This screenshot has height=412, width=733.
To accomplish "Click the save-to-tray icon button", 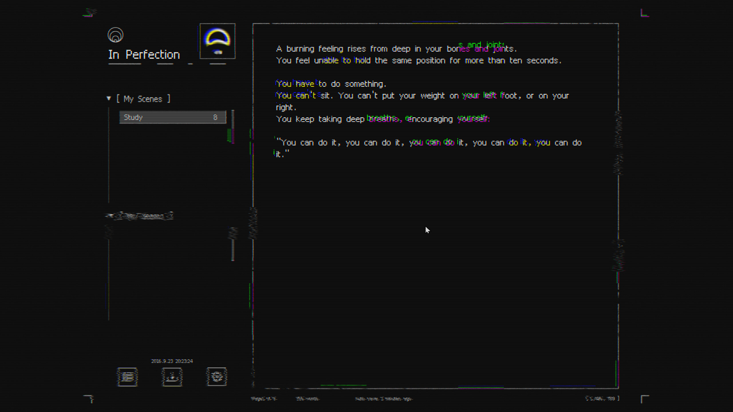I will [x=172, y=377].
